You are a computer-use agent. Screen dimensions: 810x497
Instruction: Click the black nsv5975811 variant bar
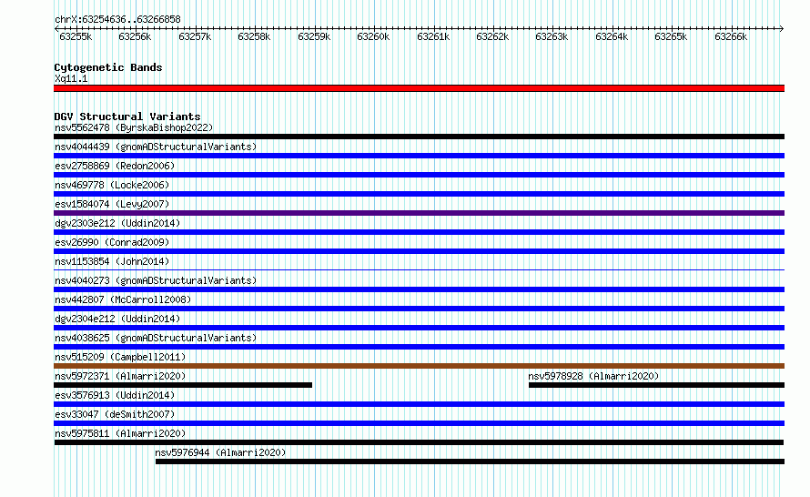tap(419, 442)
